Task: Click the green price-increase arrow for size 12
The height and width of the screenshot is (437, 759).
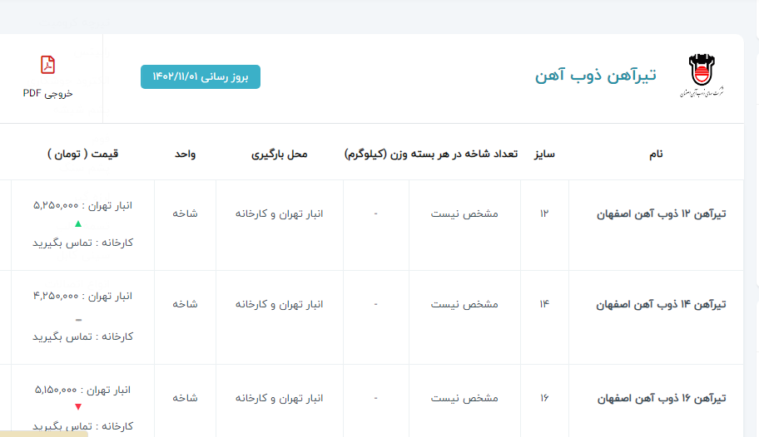Action: coord(78,223)
